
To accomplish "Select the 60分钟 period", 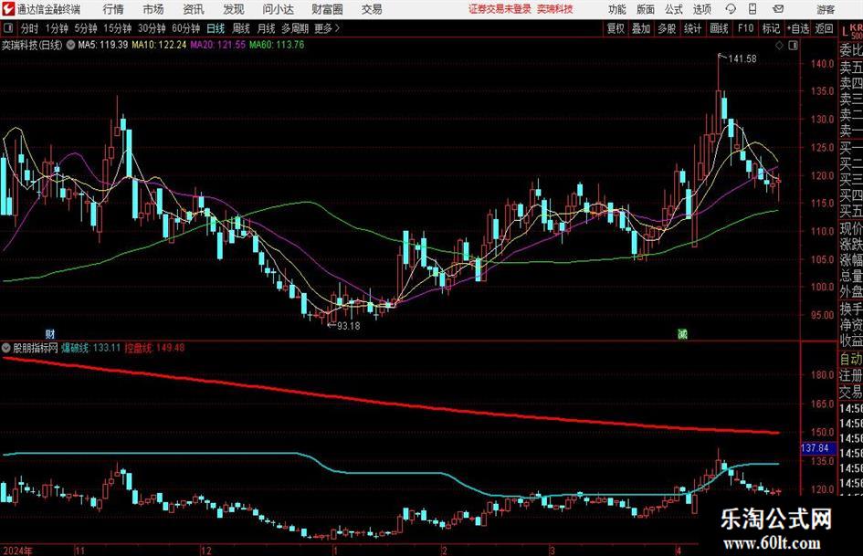I will 185,28.
